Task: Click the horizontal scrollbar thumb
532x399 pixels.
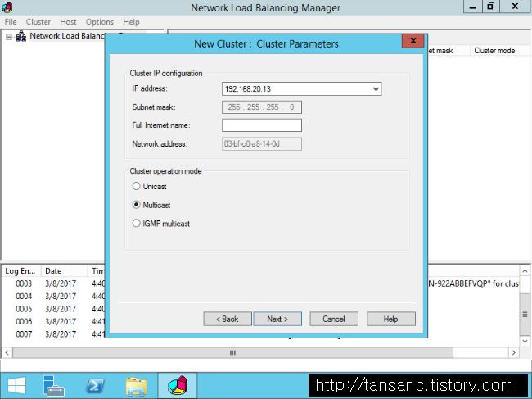Action: tap(232, 352)
